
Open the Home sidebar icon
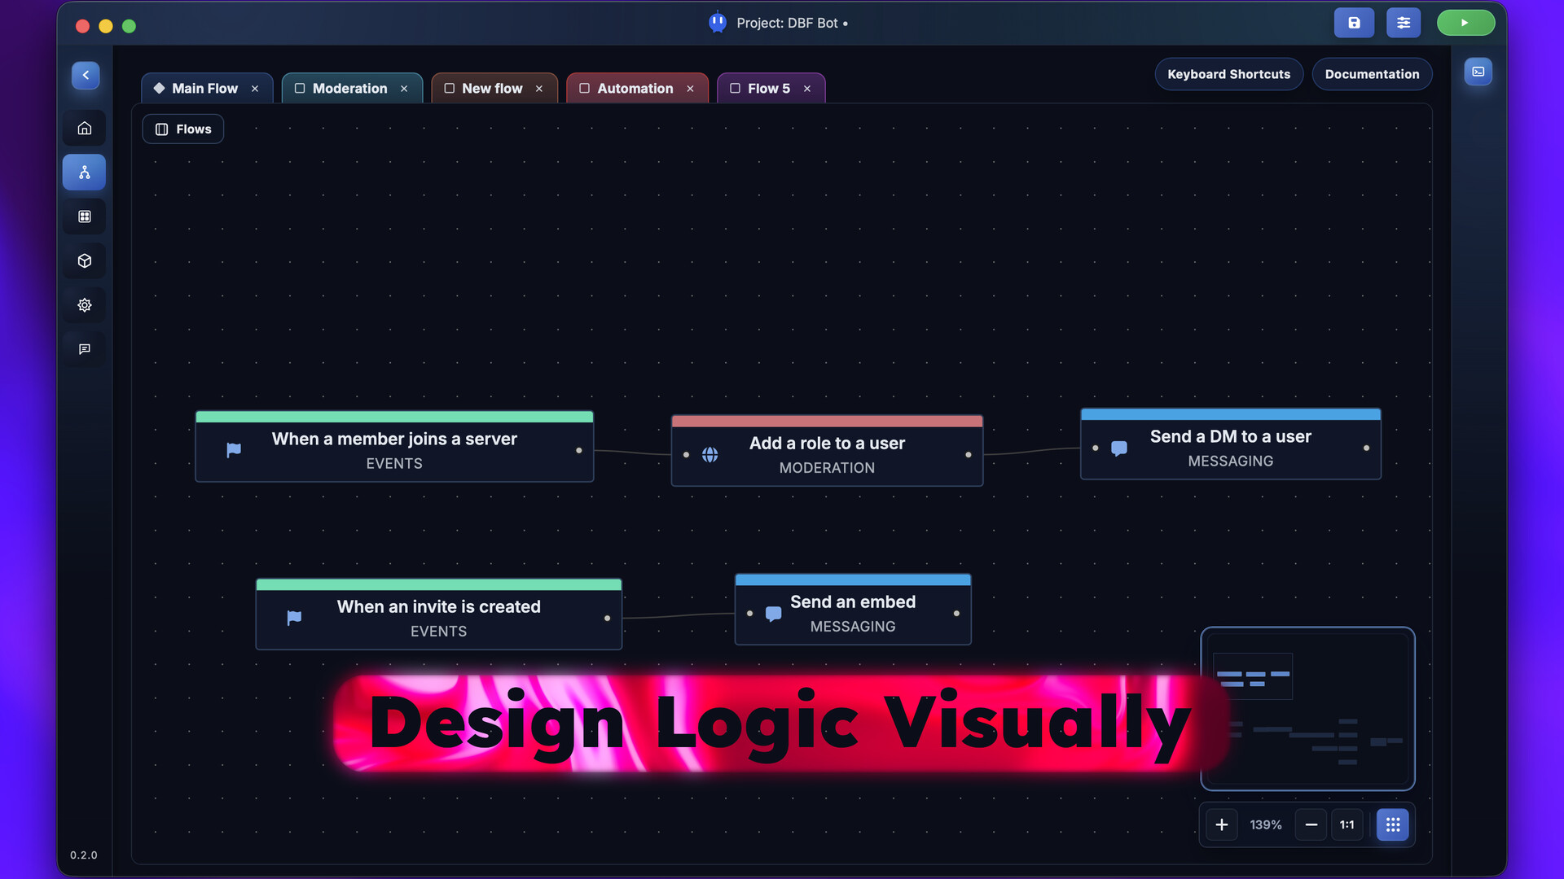click(85, 128)
